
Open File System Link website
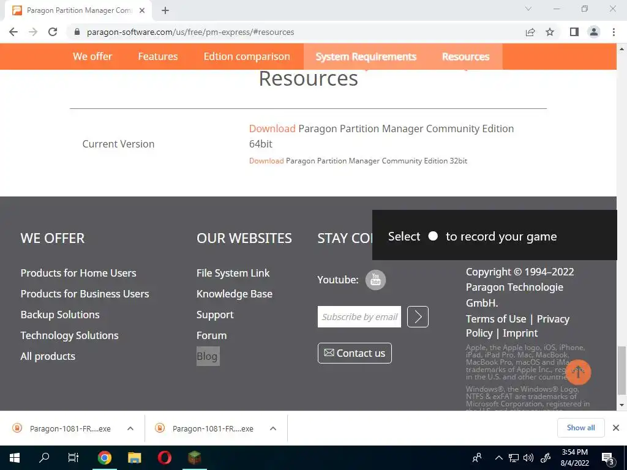(x=233, y=273)
